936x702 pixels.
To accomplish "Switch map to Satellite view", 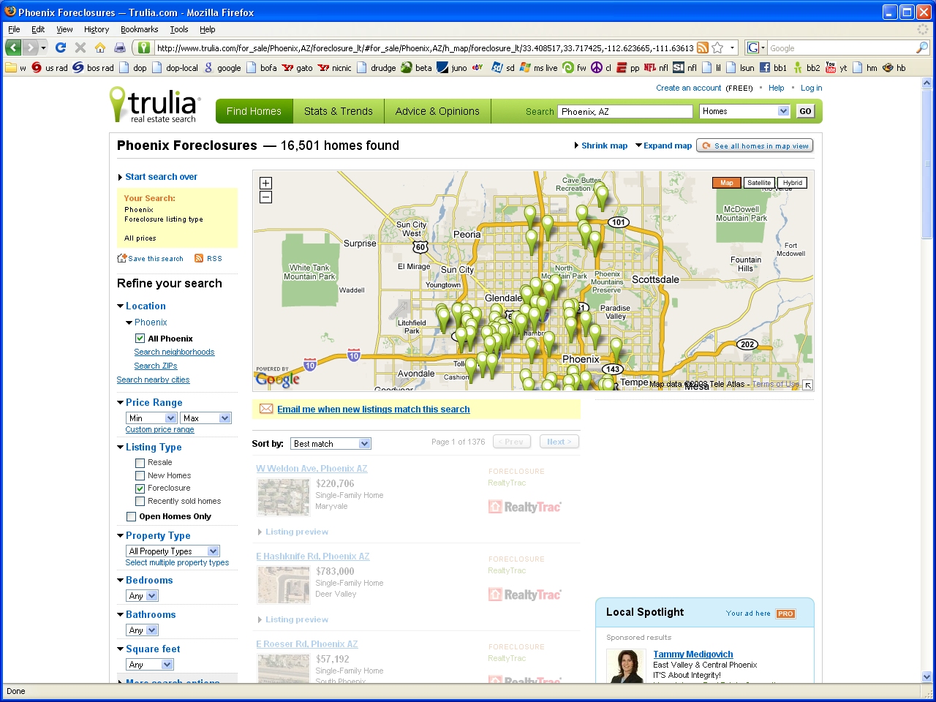I will pos(759,183).
